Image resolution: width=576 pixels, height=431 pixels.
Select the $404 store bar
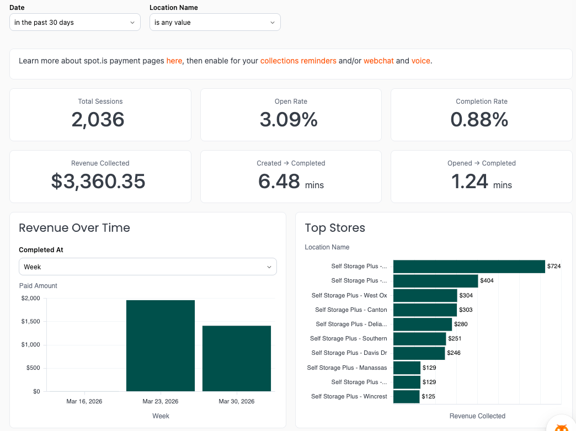(x=436, y=281)
